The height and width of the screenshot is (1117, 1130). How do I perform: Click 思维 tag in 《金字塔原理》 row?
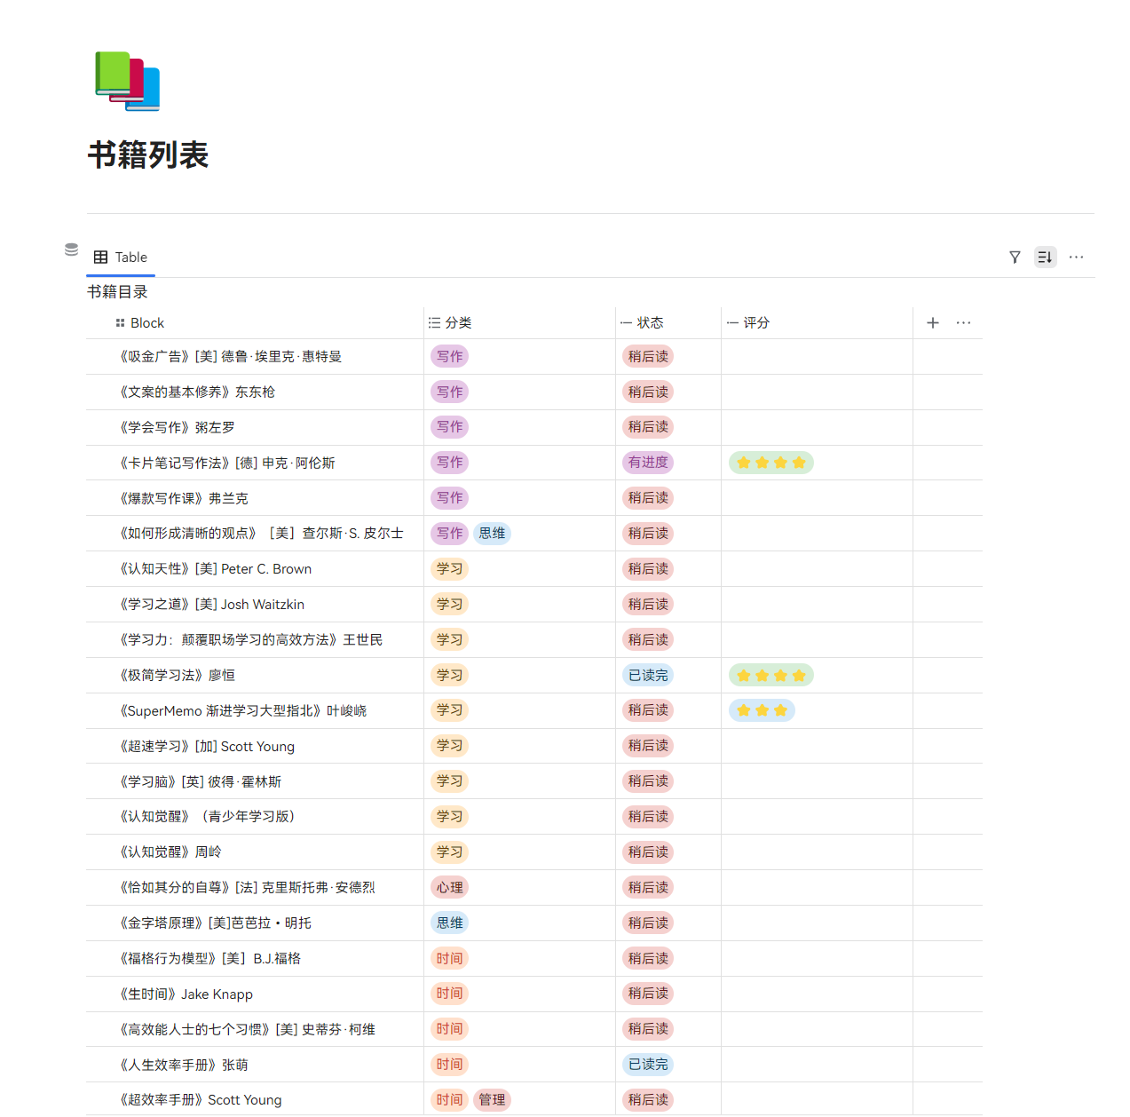[450, 923]
